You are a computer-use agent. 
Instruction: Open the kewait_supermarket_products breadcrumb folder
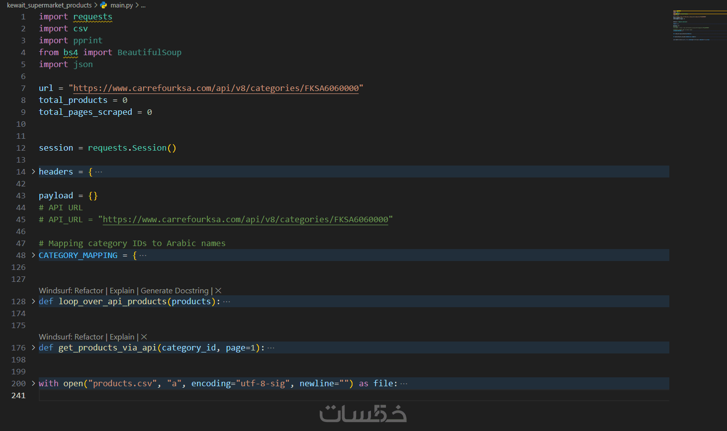click(x=49, y=5)
